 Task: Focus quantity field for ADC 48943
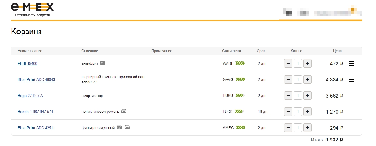coord(298,80)
